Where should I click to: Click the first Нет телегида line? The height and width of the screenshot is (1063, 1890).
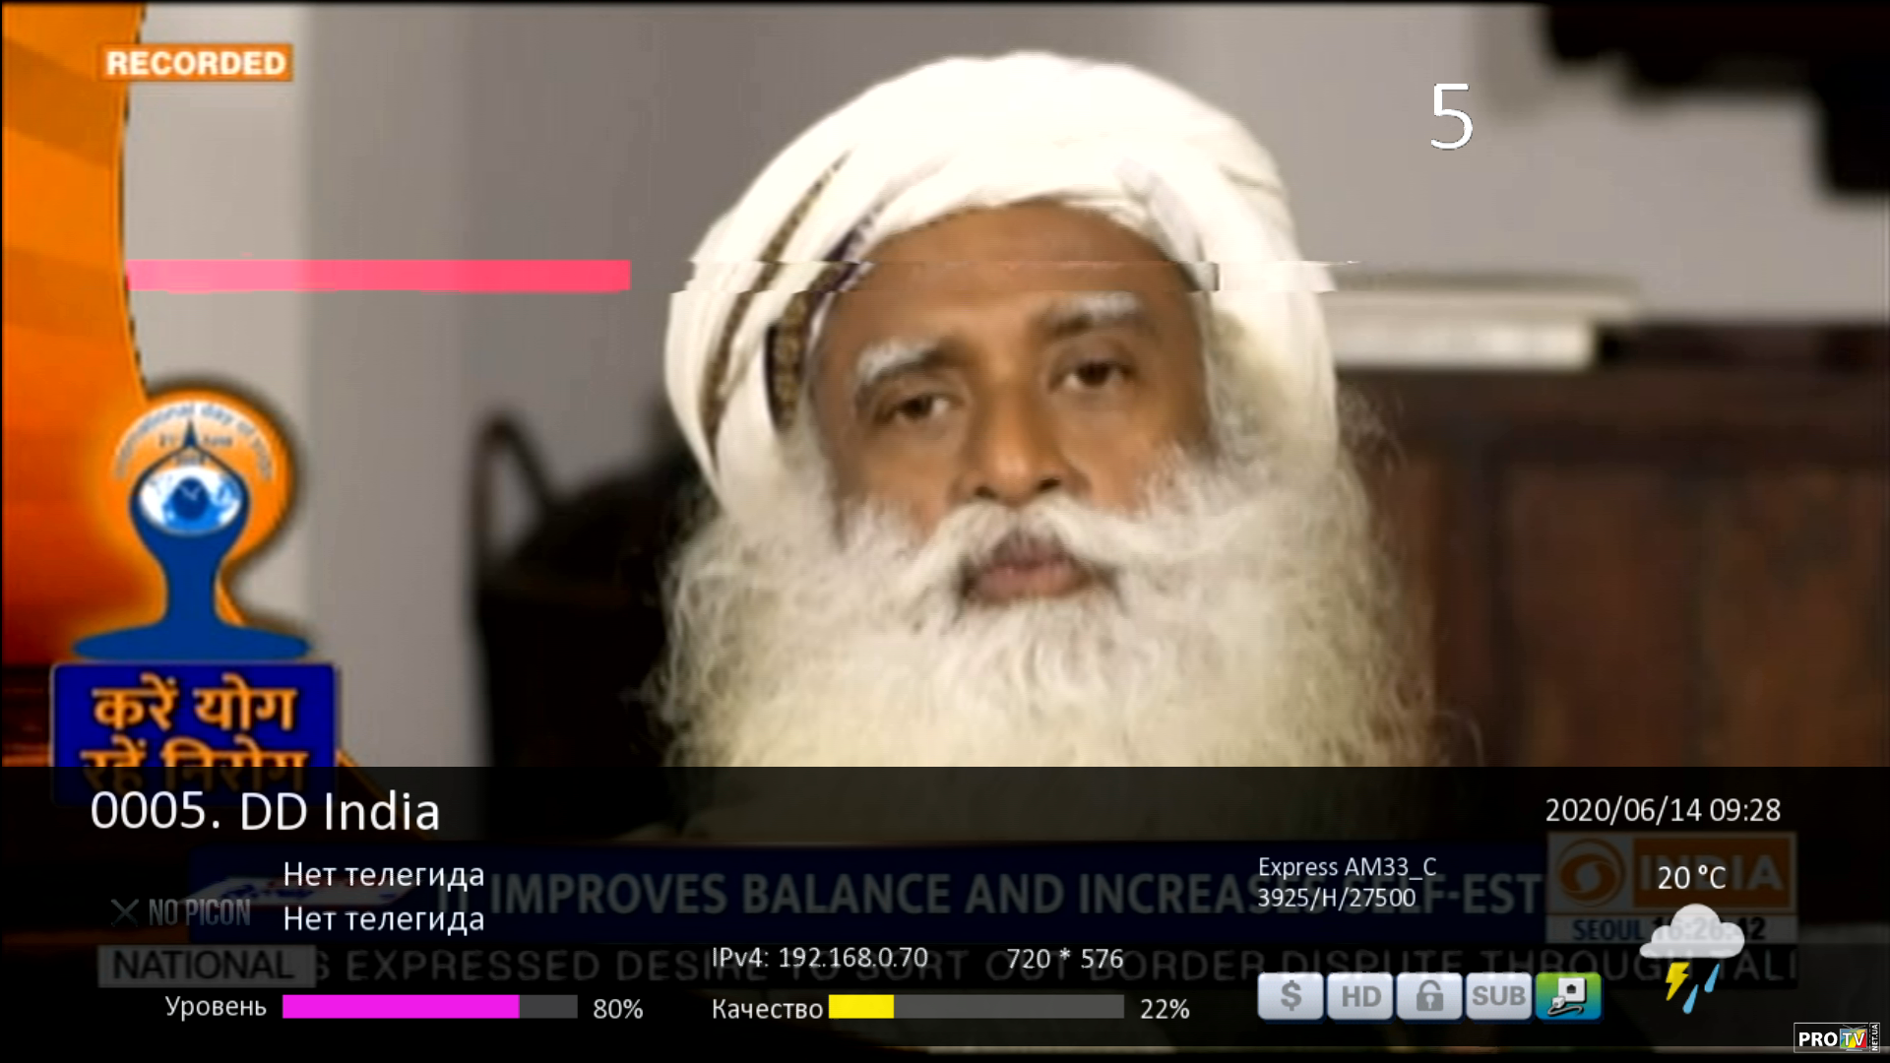pos(384,874)
